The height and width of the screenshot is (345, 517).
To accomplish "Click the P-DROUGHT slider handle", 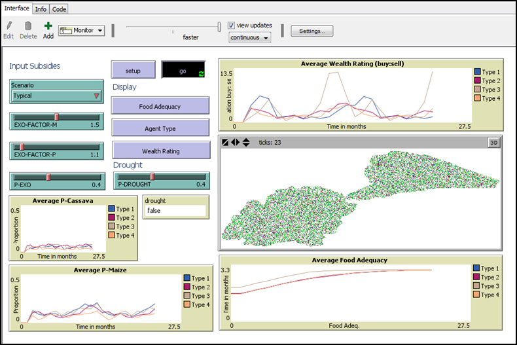I will tap(152, 176).
